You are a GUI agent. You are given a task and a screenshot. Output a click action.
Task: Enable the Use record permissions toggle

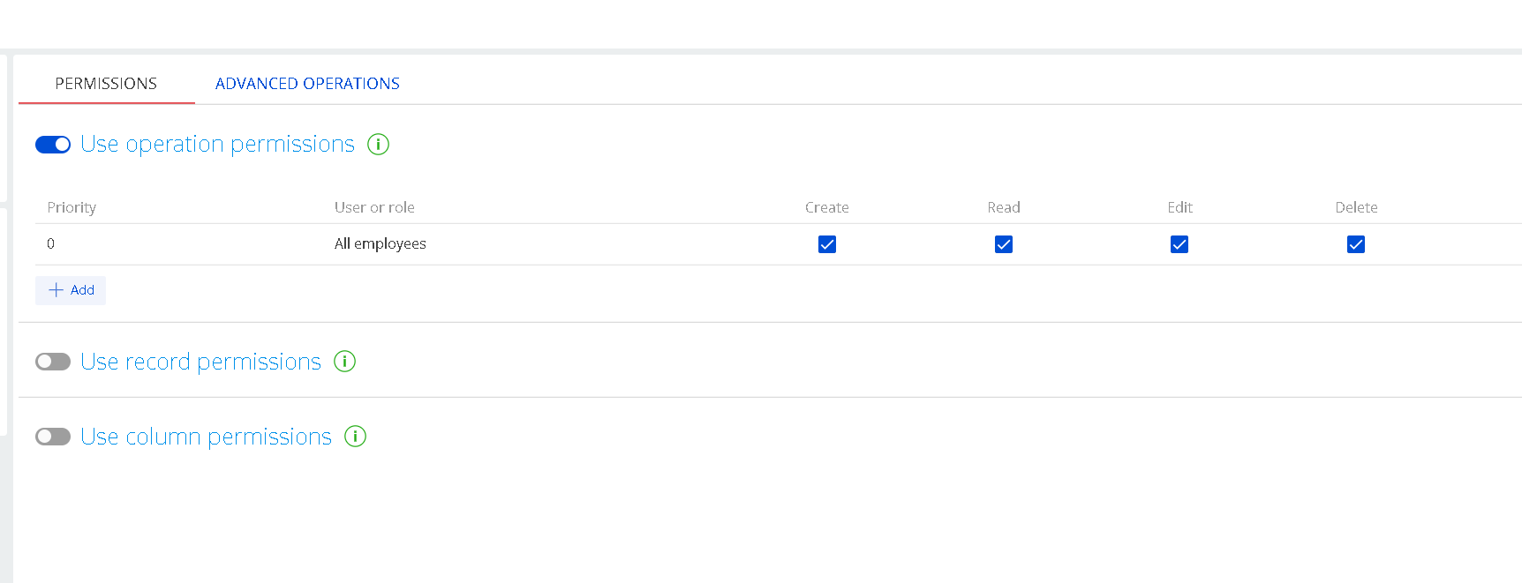[53, 362]
